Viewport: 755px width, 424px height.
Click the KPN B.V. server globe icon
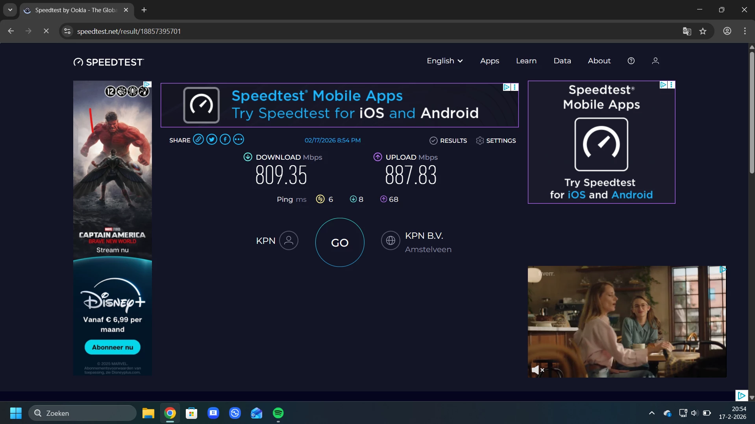point(390,240)
